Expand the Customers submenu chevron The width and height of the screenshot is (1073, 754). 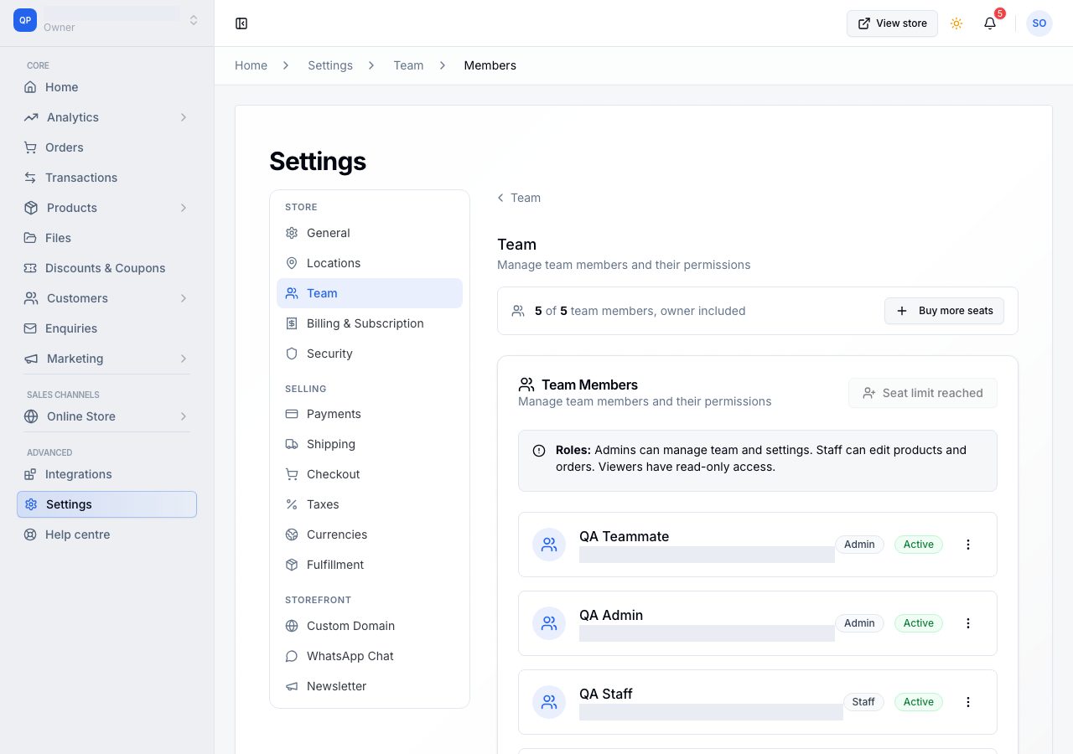point(184,298)
